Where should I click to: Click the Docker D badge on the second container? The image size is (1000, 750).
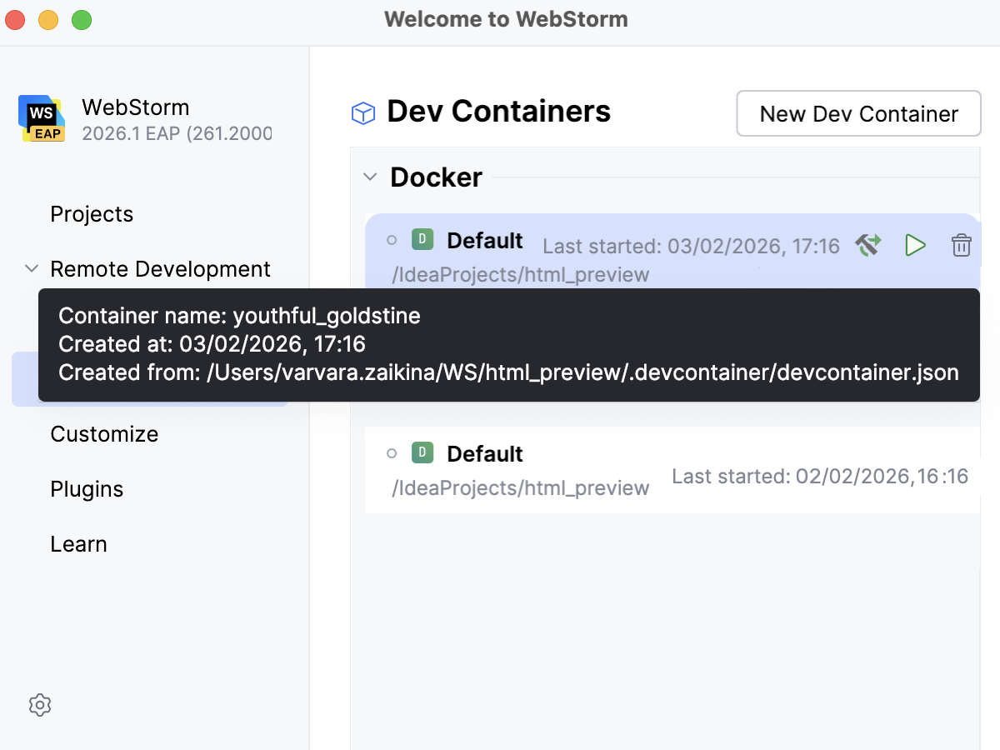(x=422, y=453)
